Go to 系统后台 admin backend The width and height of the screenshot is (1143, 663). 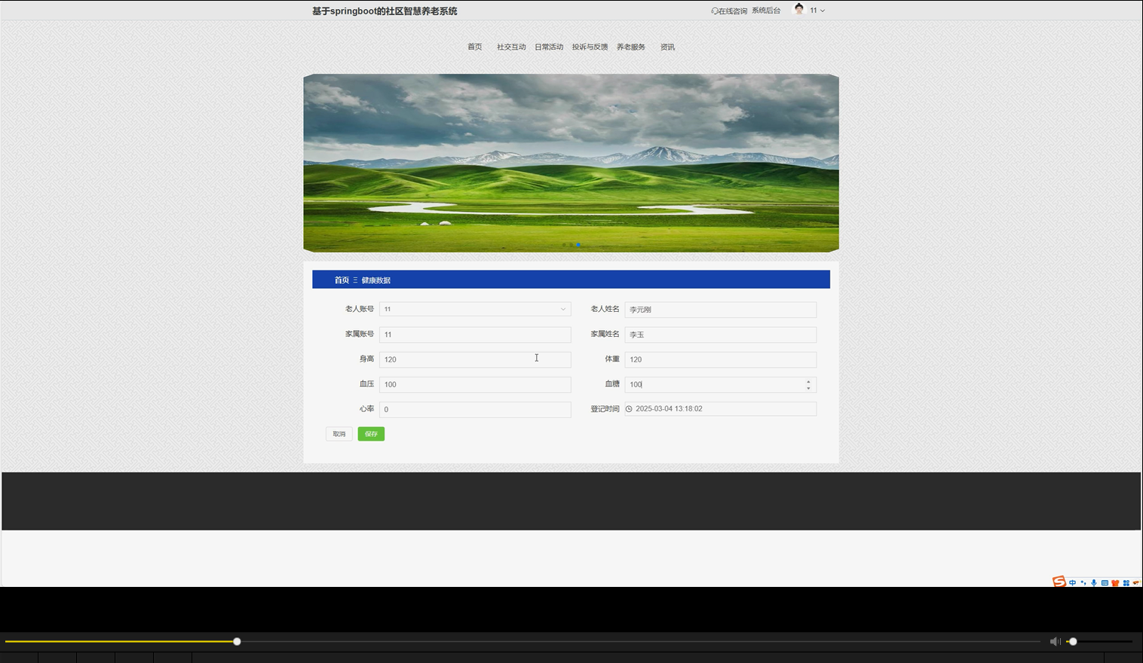tap(766, 11)
